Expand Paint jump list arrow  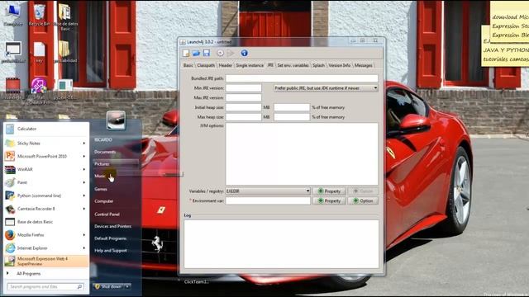84,182
